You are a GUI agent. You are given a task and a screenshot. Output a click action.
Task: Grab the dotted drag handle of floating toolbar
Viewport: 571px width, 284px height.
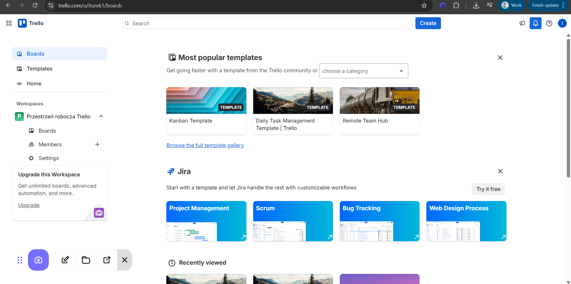coord(20,260)
